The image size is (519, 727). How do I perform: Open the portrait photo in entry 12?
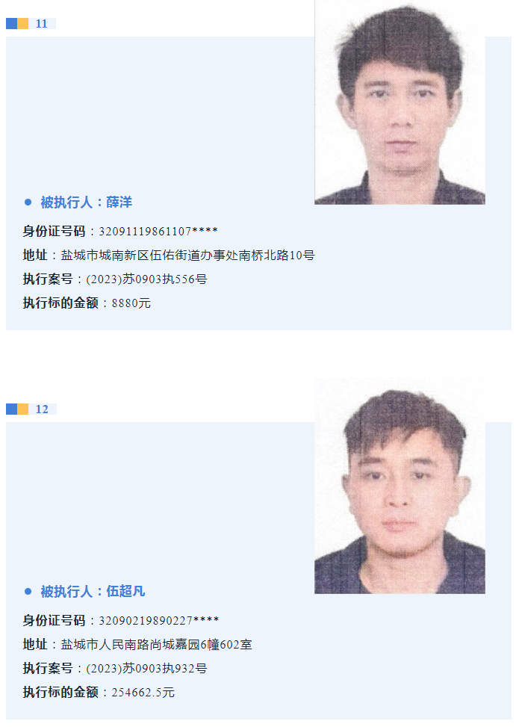400,486
